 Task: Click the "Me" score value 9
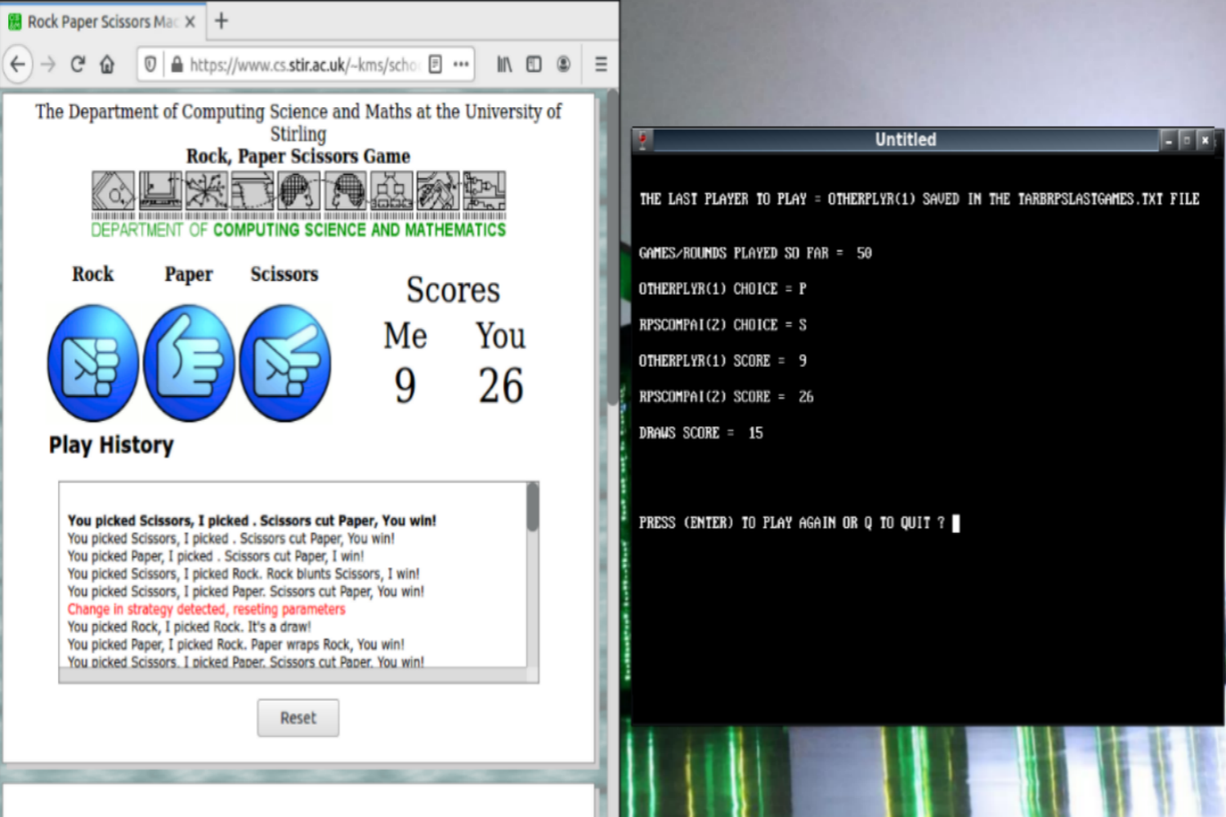tap(405, 386)
